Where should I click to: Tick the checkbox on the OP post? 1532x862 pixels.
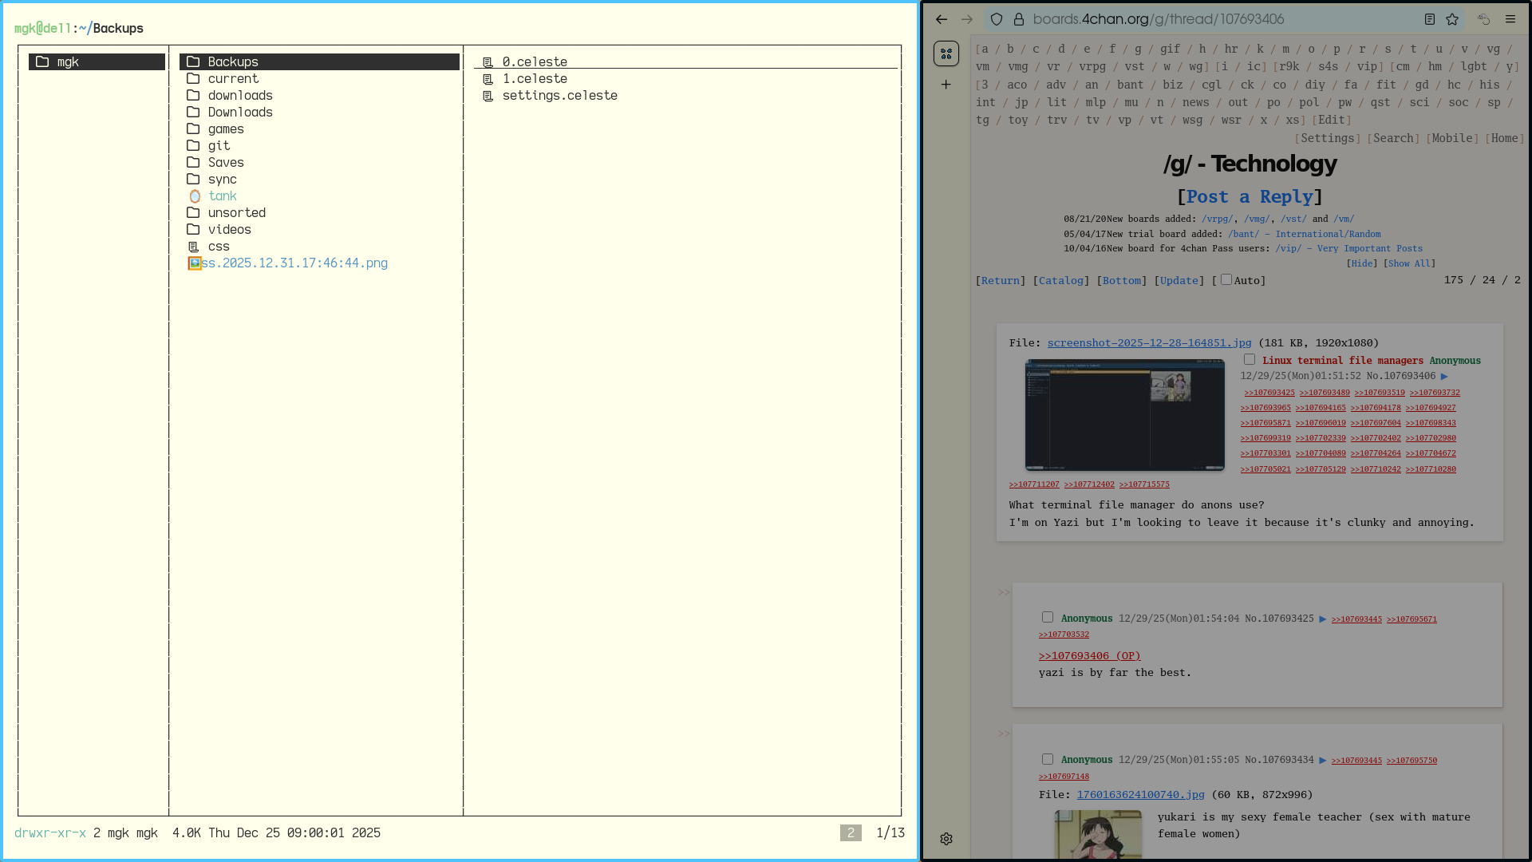click(x=1250, y=360)
